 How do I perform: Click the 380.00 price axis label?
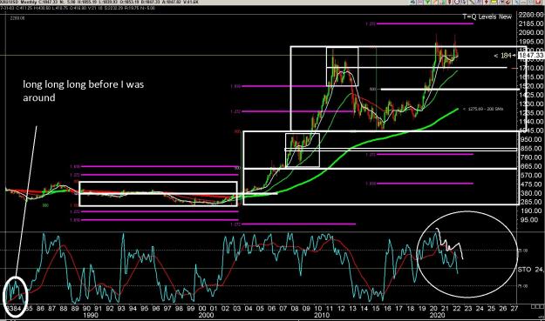(x=531, y=193)
